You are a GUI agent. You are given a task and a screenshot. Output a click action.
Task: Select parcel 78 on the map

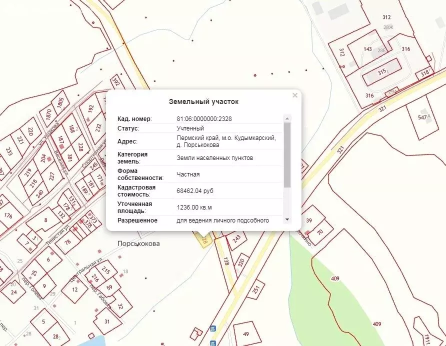[67, 242]
